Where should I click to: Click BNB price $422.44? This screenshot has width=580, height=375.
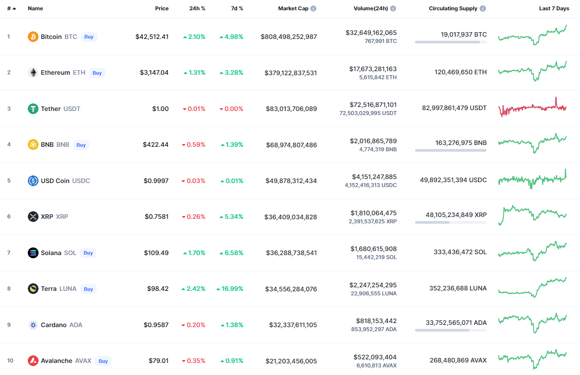[156, 145]
